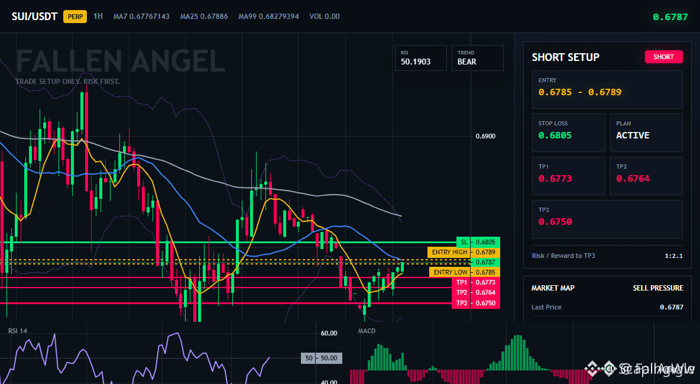The height and width of the screenshot is (384, 700).
Task: Click the green 0.6787 price in header
Action: (x=670, y=17)
